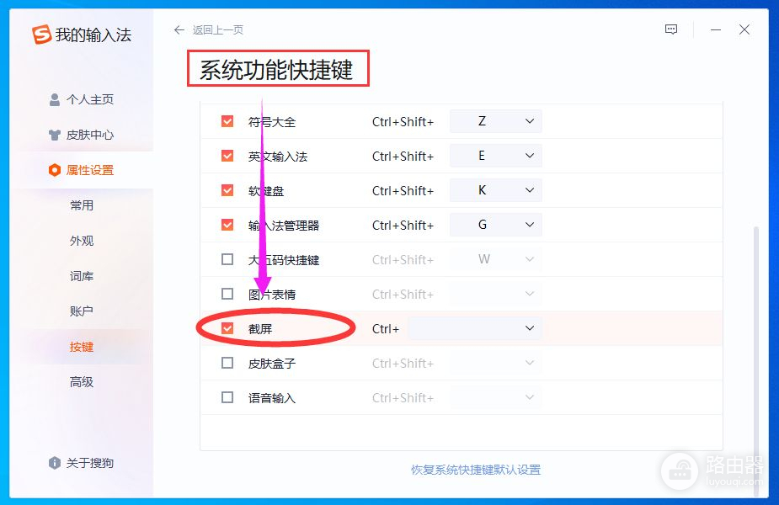Open the 大五码快捷键 key dropdown showing W

coord(495,259)
